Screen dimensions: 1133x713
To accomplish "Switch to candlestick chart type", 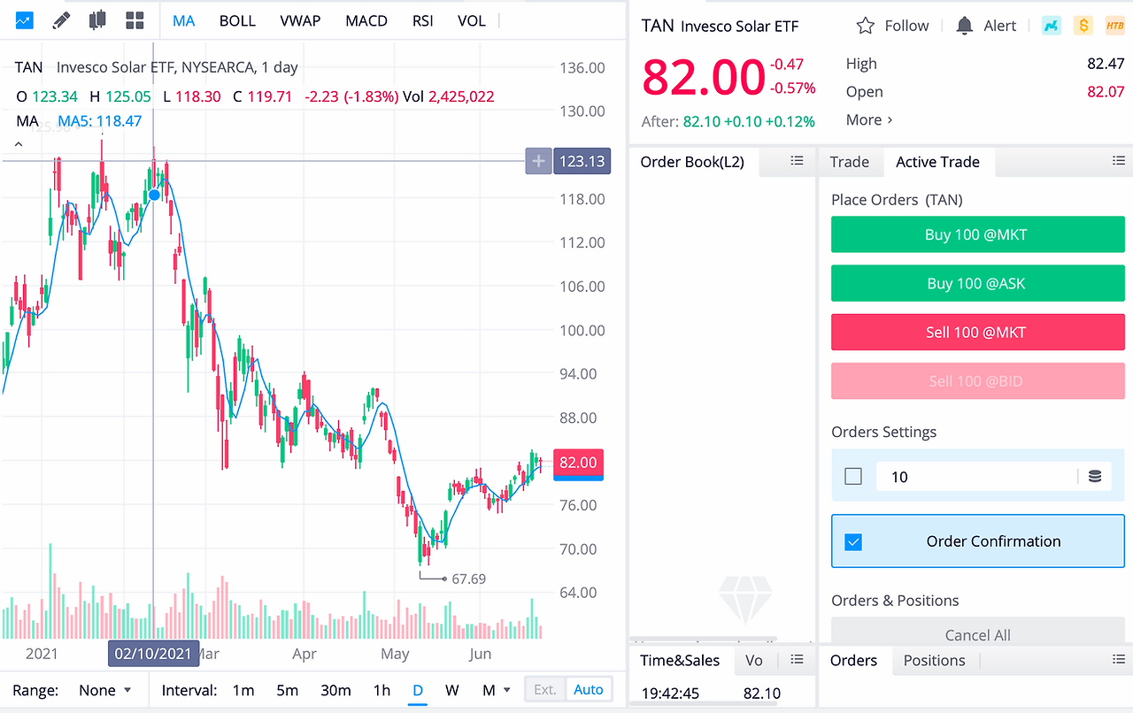I will (x=97, y=19).
